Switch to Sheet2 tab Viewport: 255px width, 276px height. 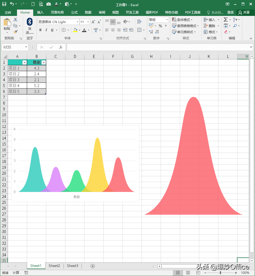pos(54,266)
